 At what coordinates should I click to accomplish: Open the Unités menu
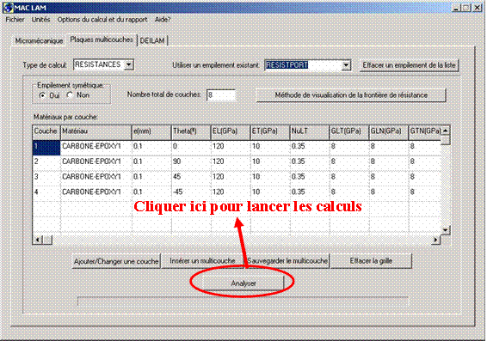click(x=40, y=20)
